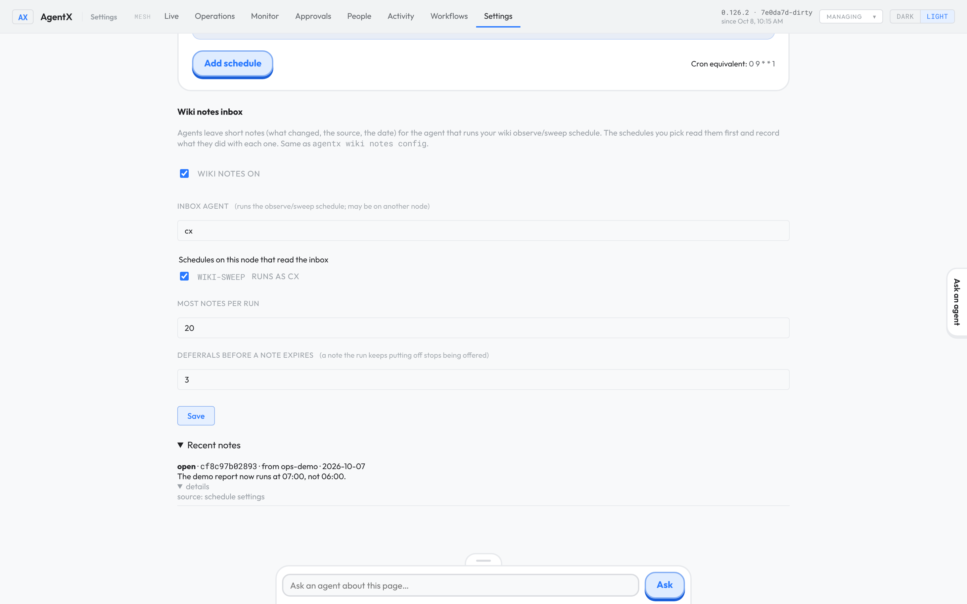Switch to the Approvals tab
967x604 pixels.
(313, 16)
